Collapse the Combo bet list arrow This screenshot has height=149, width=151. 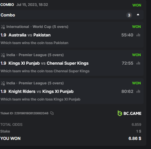coord(138,15)
